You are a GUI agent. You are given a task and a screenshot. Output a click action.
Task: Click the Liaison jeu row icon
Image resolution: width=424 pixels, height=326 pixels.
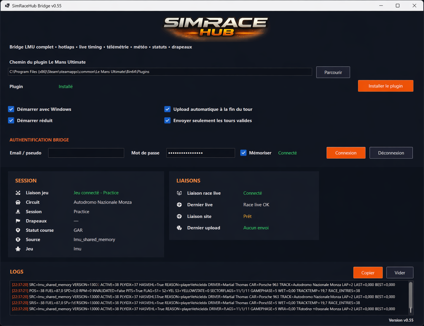coord(18,193)
